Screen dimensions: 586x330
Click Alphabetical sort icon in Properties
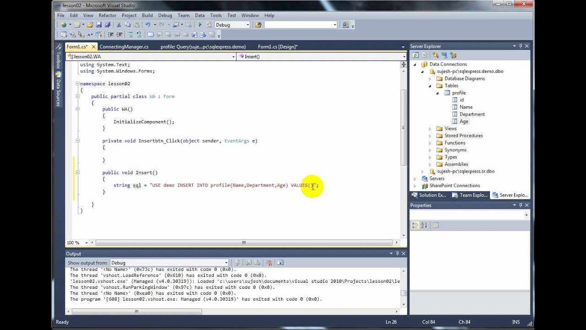(x=424, y=225)
